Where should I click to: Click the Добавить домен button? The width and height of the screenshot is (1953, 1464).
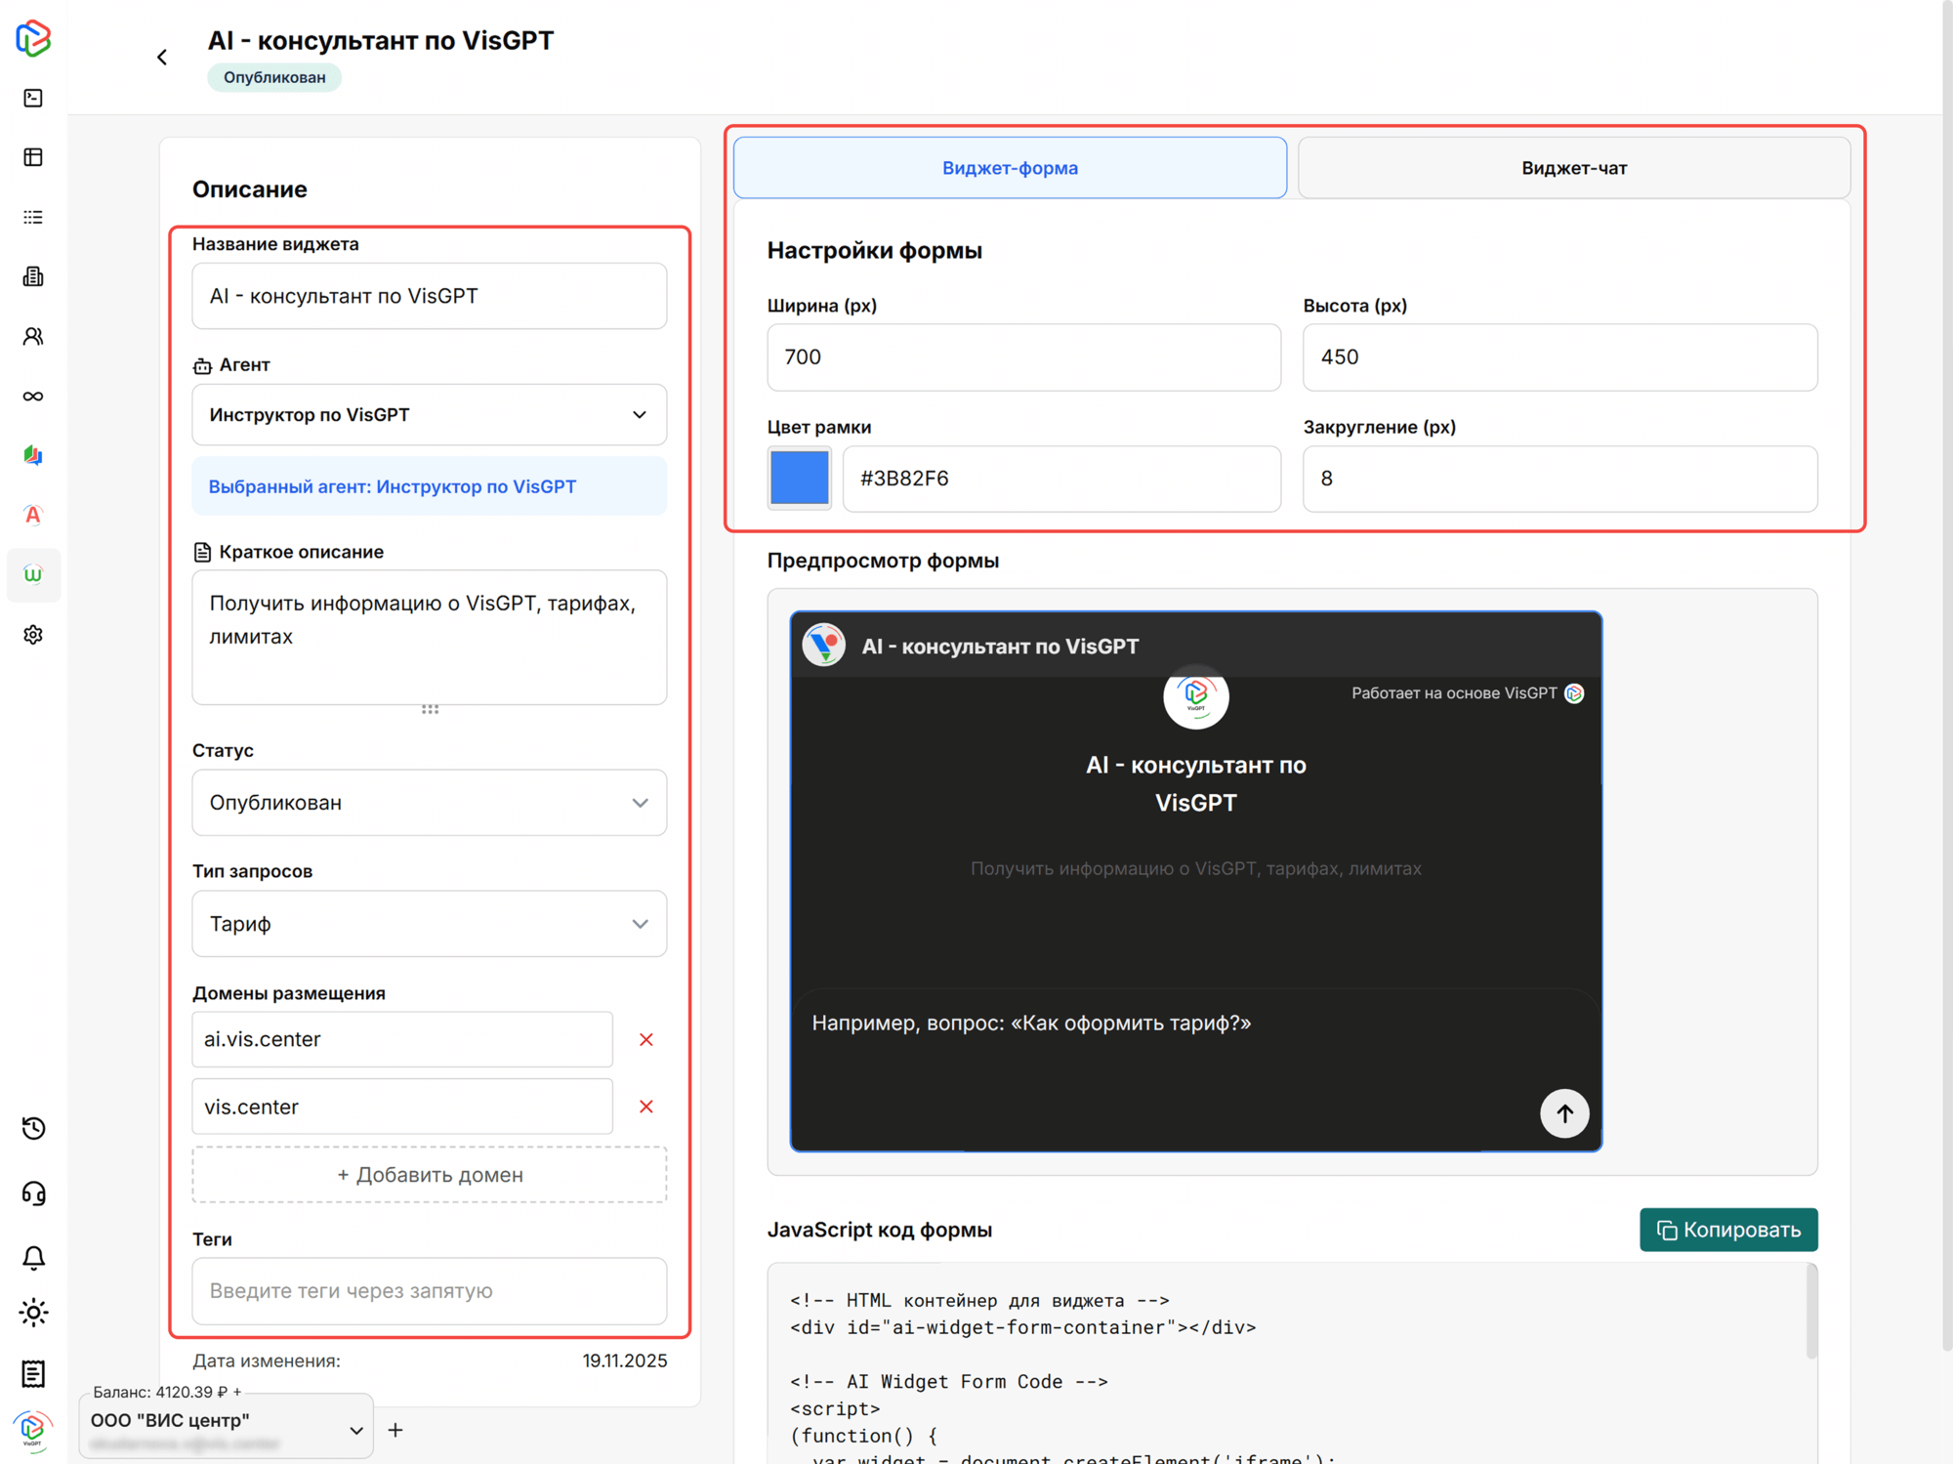tap(429, 1175)
